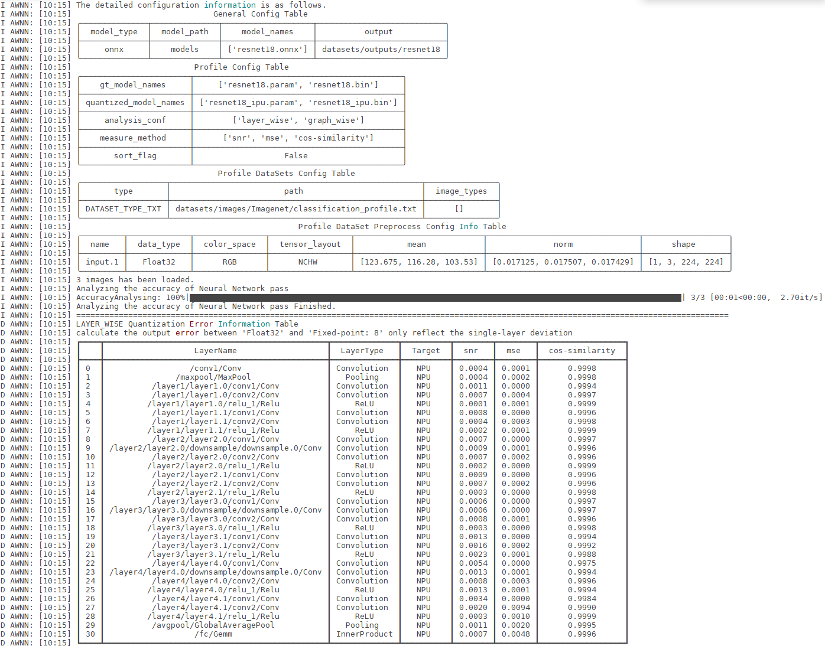Click the 'LayerType' column header
The width and height of the screenshot is (825, 649).
pyautogui.click(x=362, y=351)
